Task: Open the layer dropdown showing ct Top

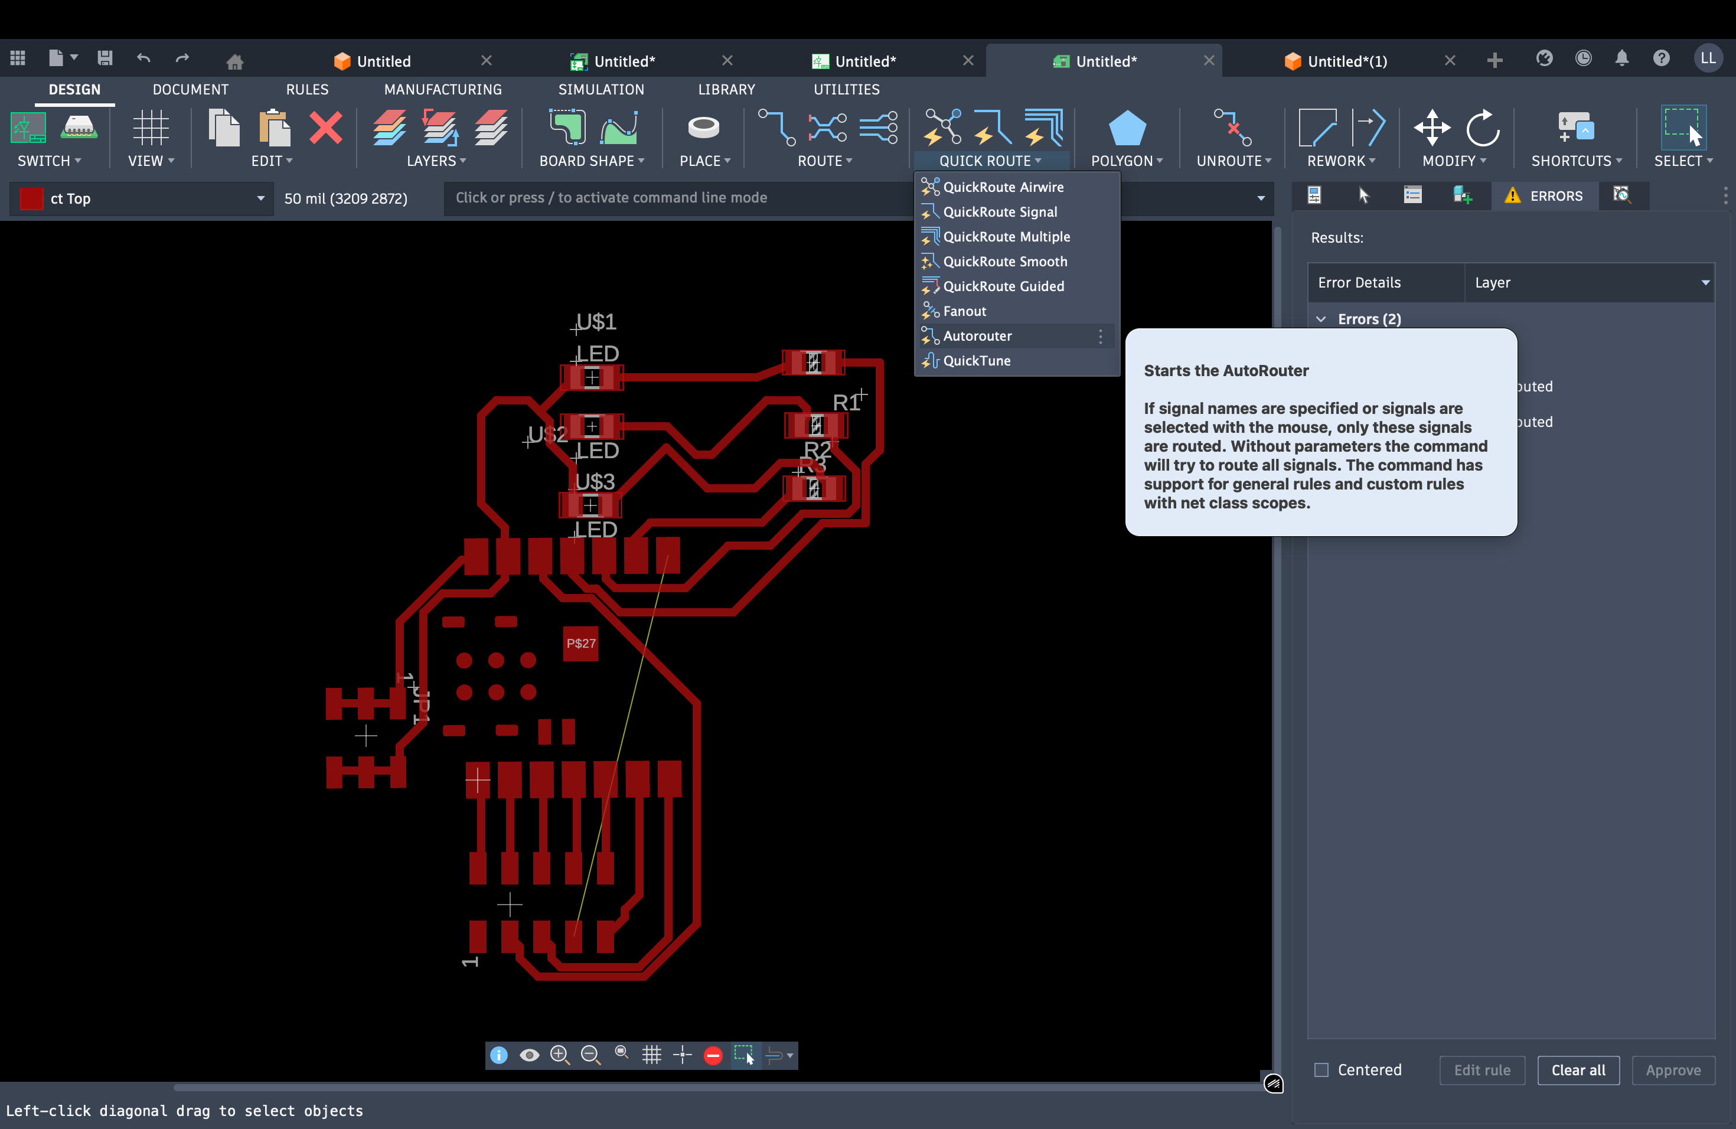Action: coord(260,198)
